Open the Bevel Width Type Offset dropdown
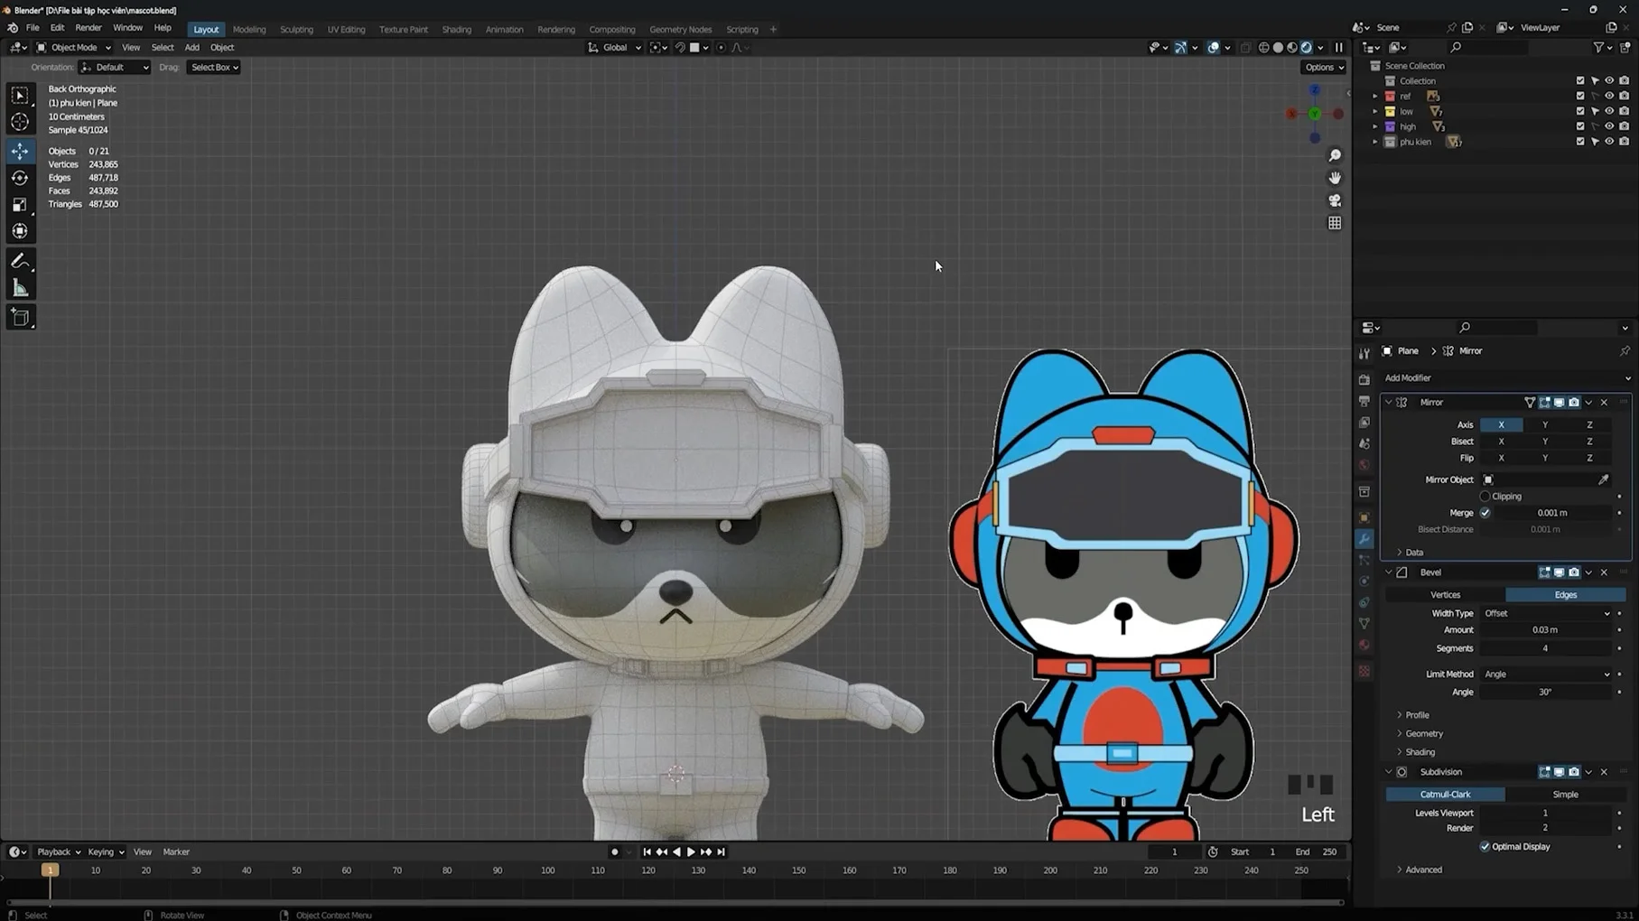 click(x=1546, y=613)
